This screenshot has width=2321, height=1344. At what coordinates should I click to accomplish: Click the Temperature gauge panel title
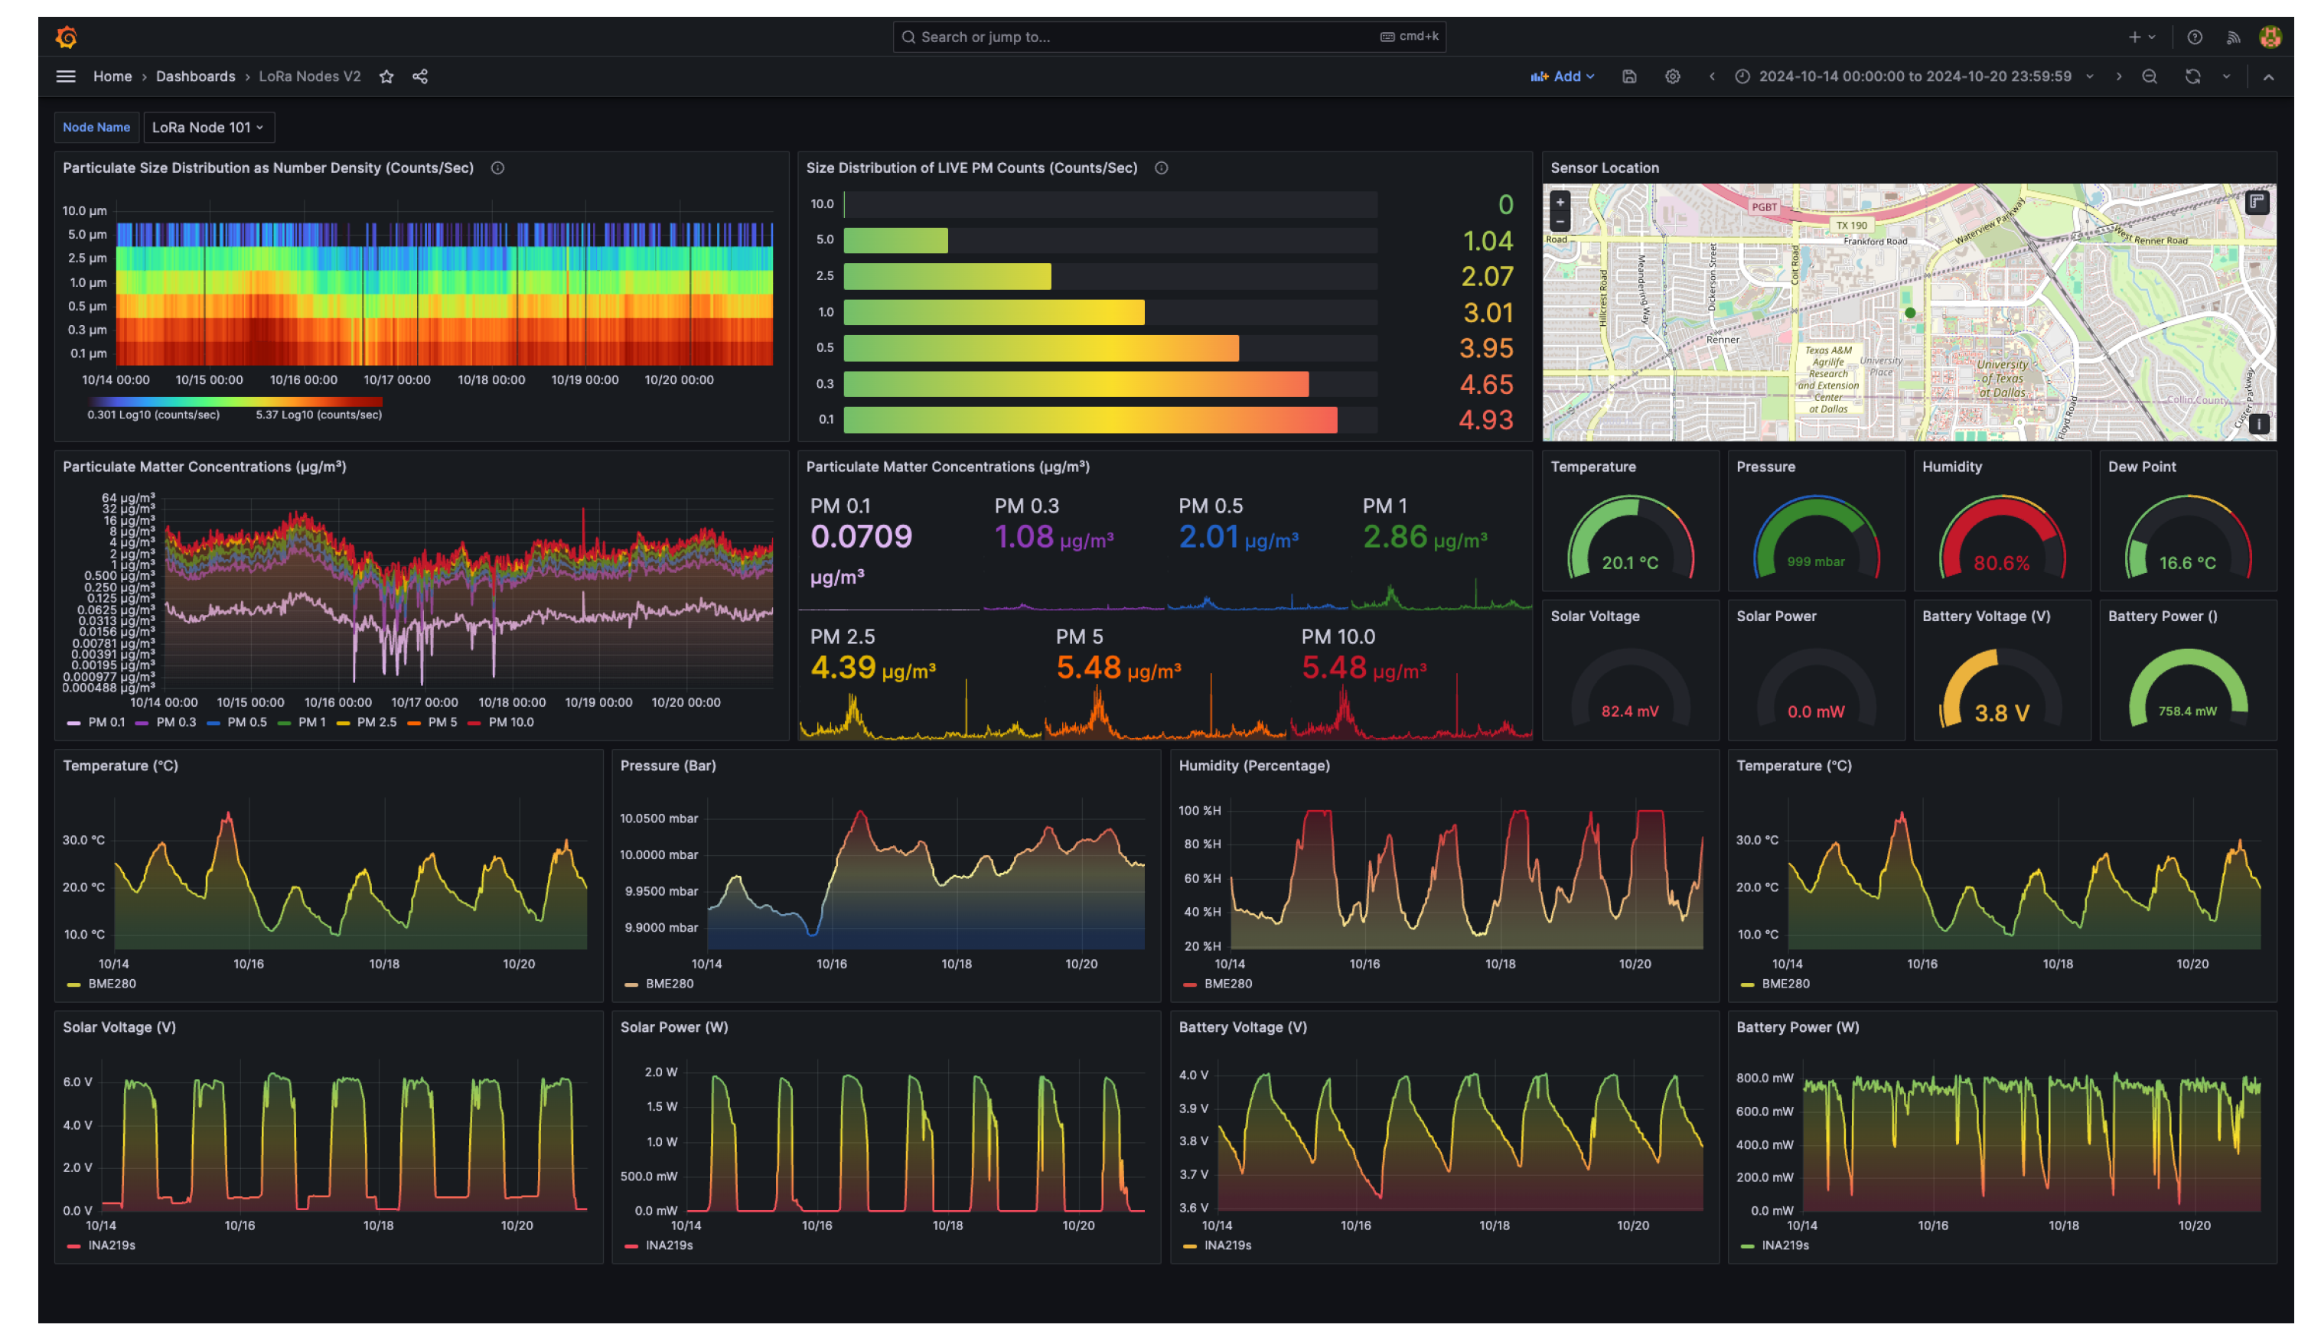click(1593, 467)
